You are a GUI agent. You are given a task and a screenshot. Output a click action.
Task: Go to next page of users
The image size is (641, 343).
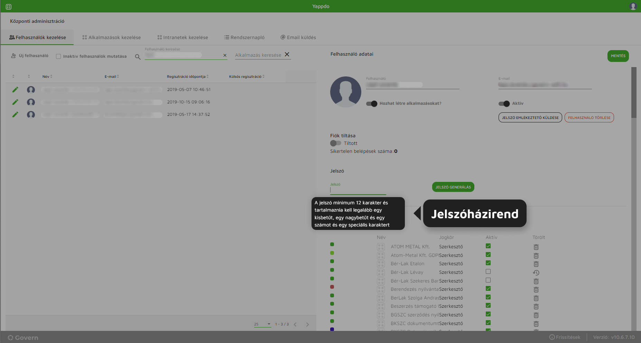tap(307, 324)
